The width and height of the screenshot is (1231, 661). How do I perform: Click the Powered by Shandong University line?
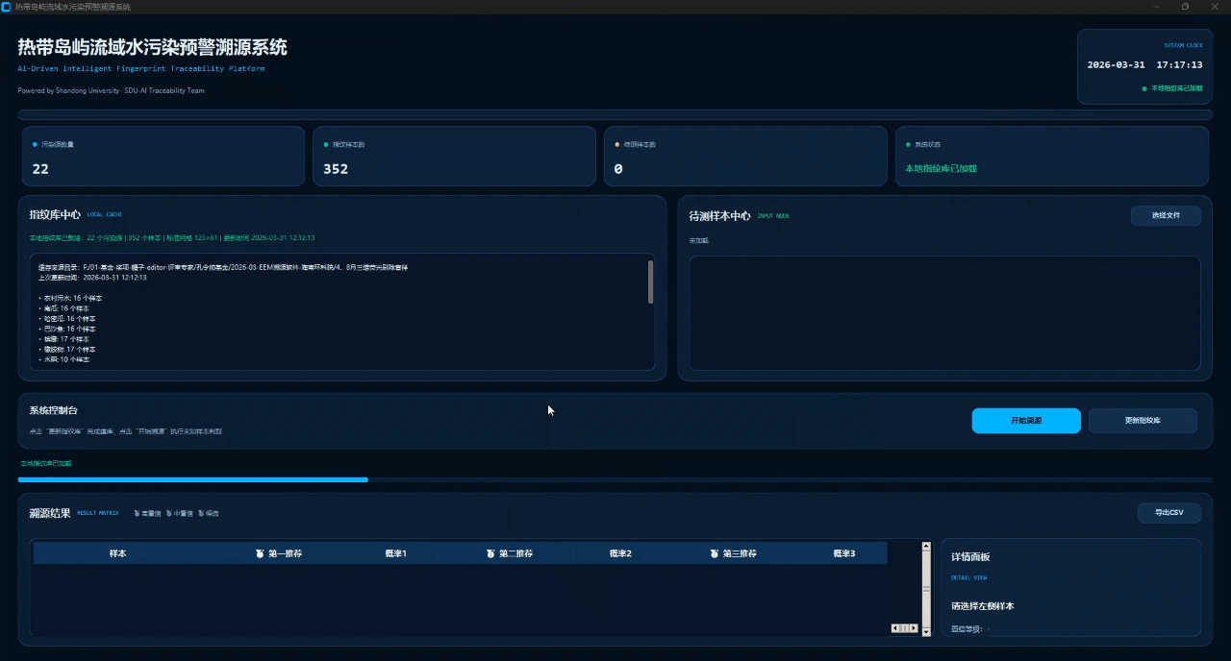(x=111, y=90)
